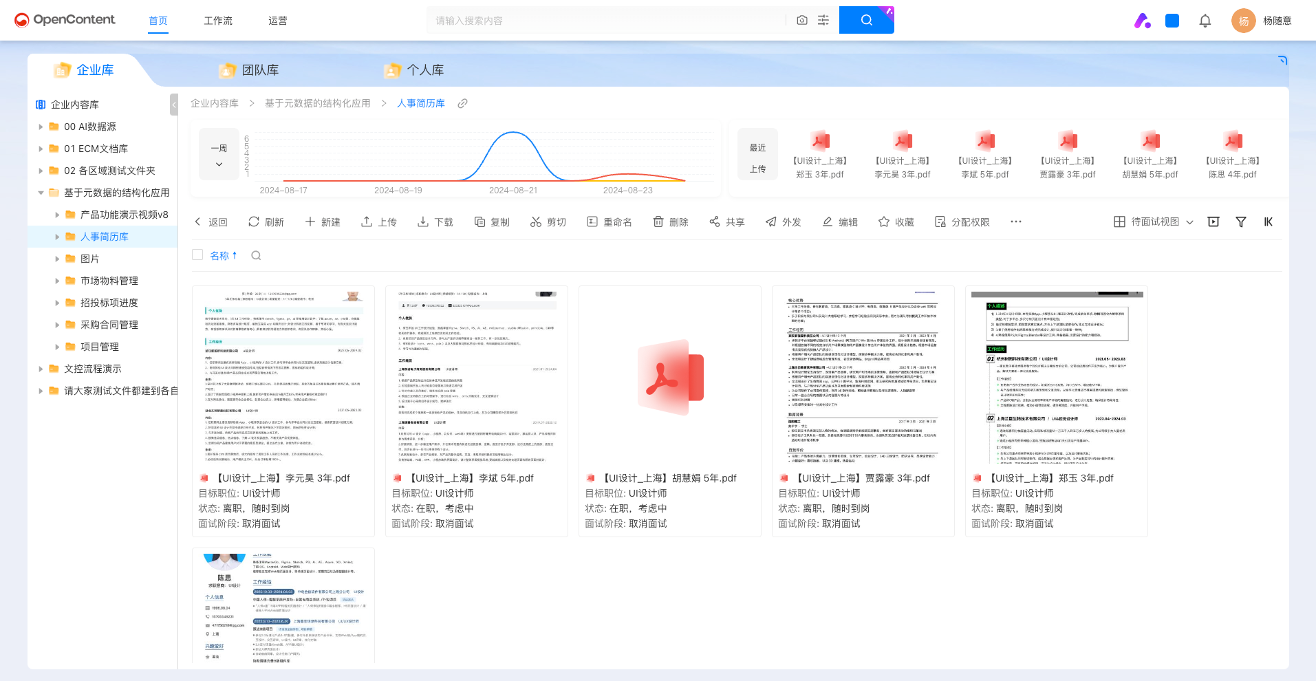Click 复制 copy button
The image size is (1316, 681).
(492, 221)
